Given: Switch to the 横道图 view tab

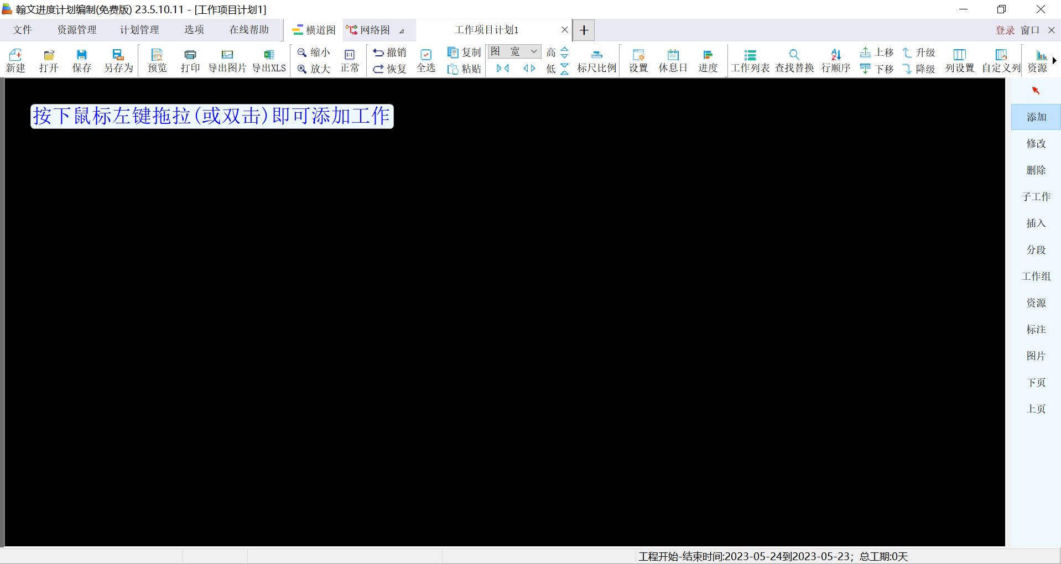Looking at the screenshot, I should [x=313, y=30].
